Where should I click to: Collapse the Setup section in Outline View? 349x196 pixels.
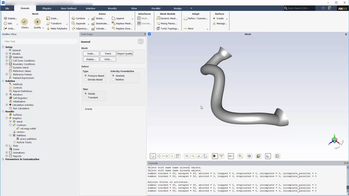(2, 47)
